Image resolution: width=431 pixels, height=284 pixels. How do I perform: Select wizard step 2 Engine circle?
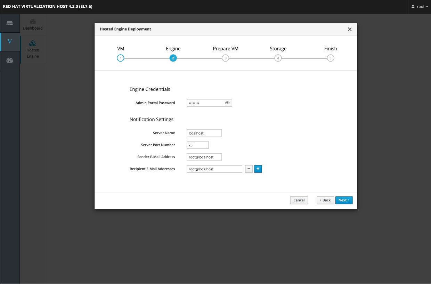[173, 58]
